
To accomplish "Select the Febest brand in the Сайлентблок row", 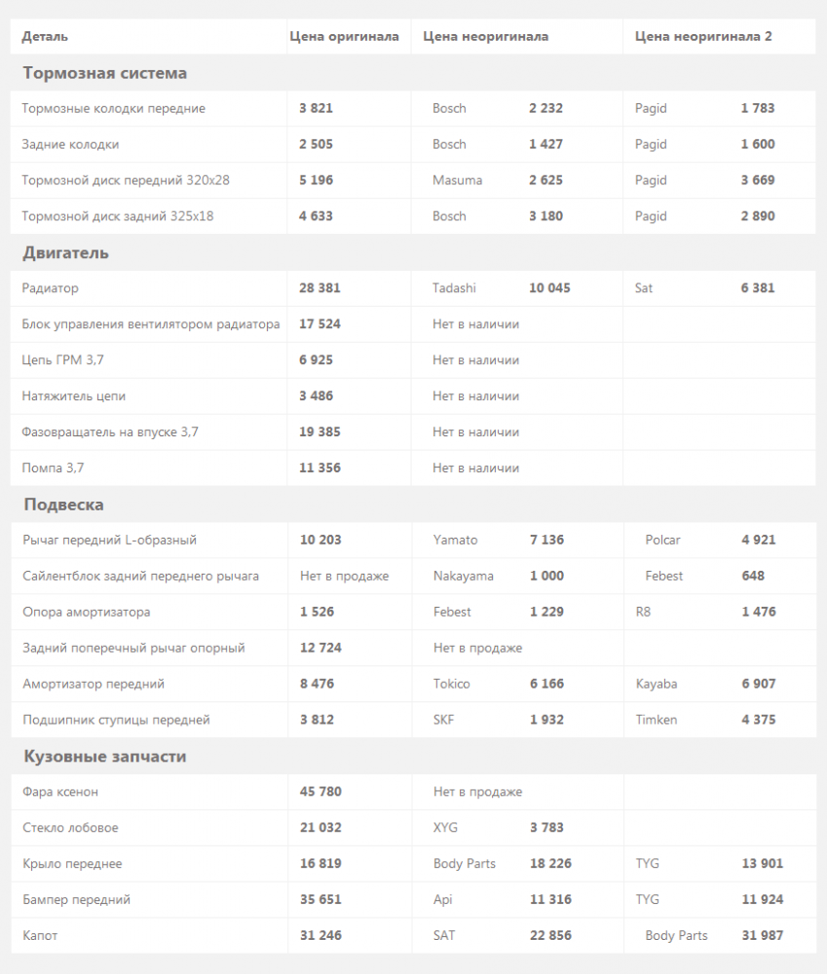I will pyautogui.click(x=663, y=576).
